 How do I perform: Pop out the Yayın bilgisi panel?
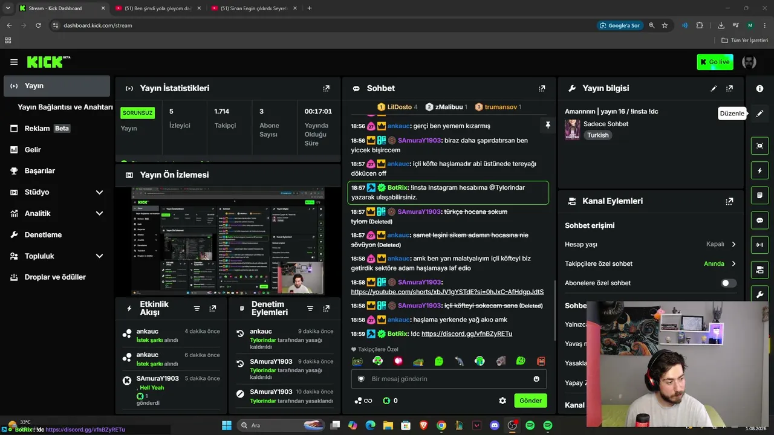(729, 88)
